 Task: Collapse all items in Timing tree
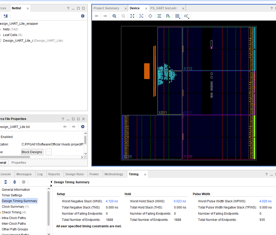pos(6,182)
